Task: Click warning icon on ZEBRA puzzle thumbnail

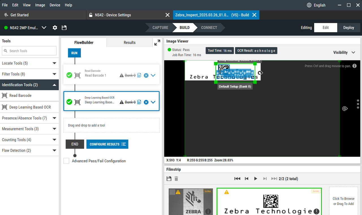Action: point(178,192)
